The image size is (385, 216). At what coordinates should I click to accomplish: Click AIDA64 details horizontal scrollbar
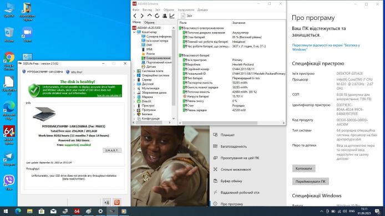(219, 123)
